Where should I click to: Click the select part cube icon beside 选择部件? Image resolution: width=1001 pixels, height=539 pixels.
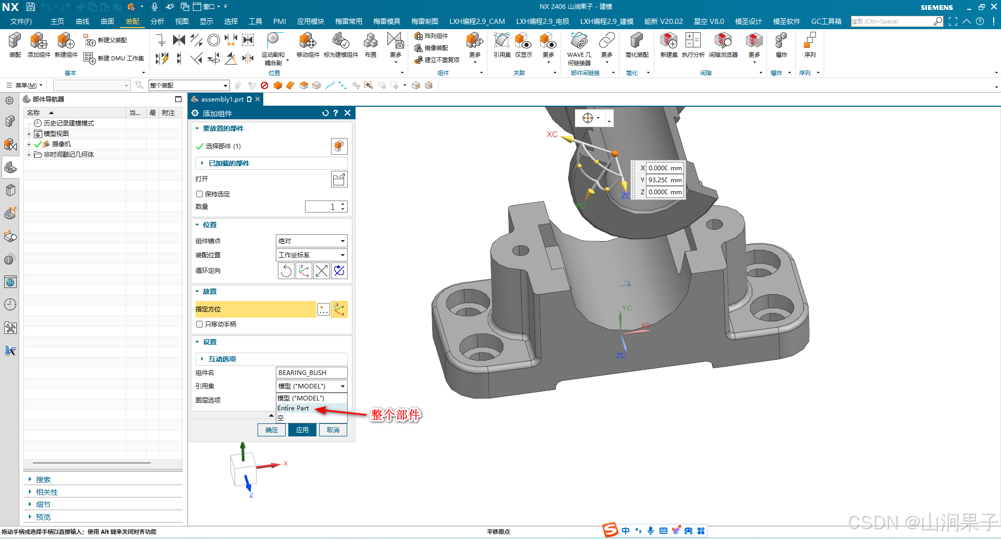tap(339, 146)
